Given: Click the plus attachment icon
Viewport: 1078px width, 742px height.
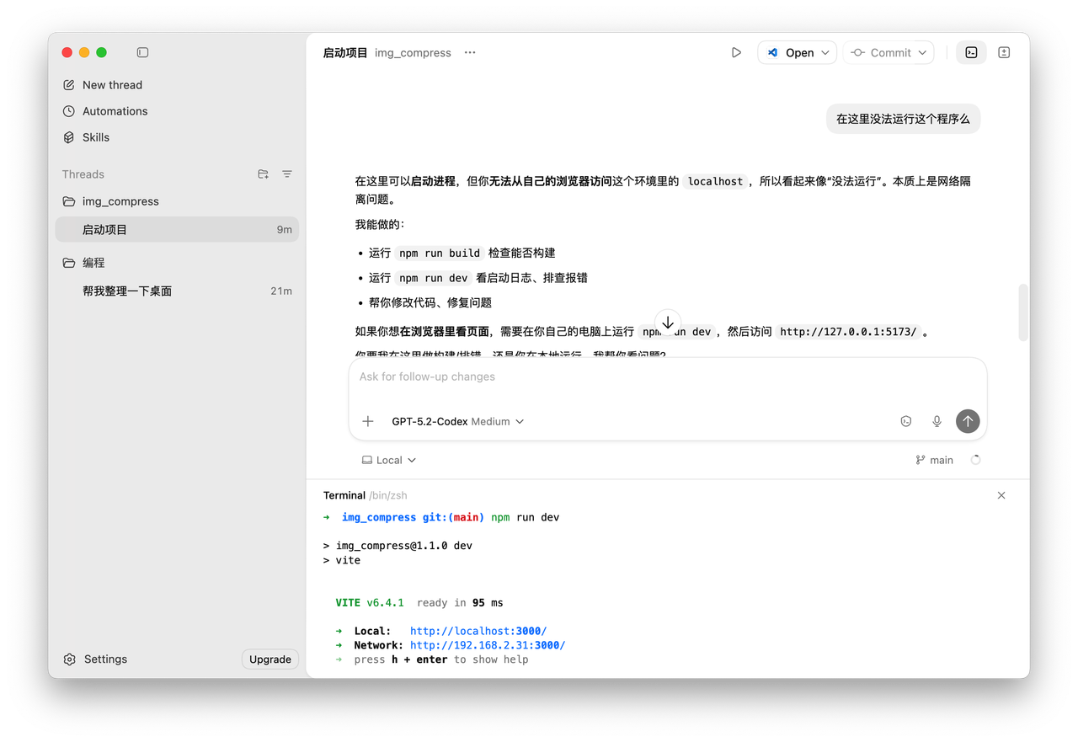Looking at the screenshot, I should coord(368,421).
